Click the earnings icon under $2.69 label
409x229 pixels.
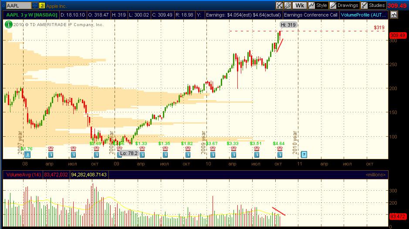pyautogui.click(x=96, y=155)
